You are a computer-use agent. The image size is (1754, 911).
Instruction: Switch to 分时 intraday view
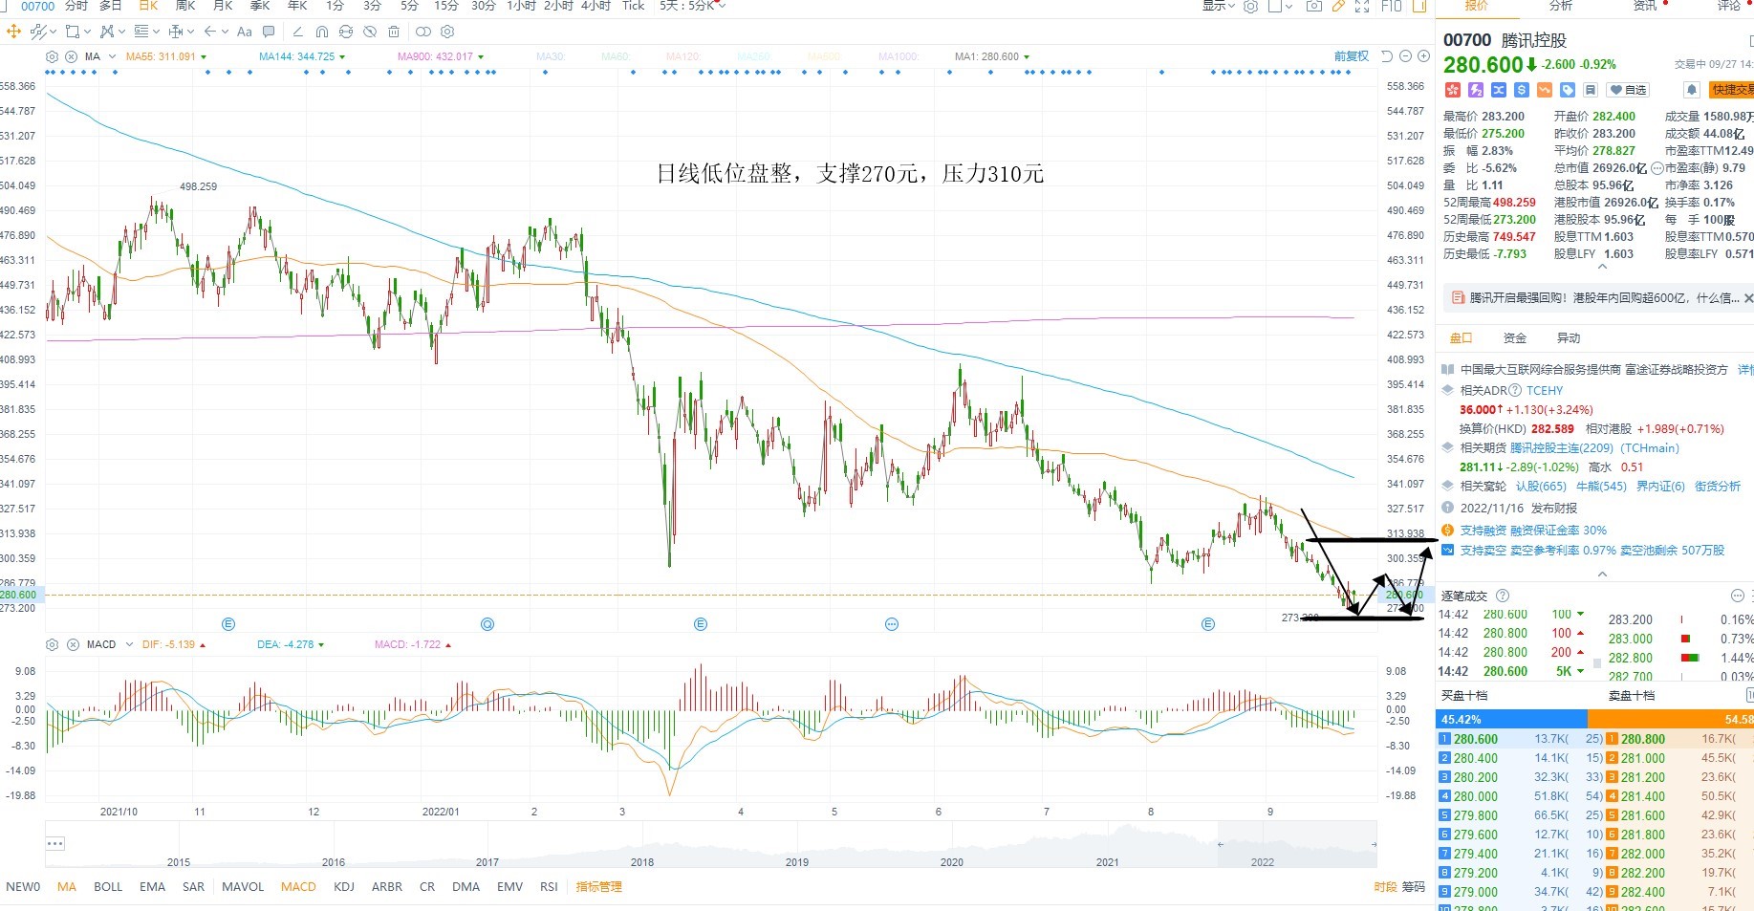(76, 6)
